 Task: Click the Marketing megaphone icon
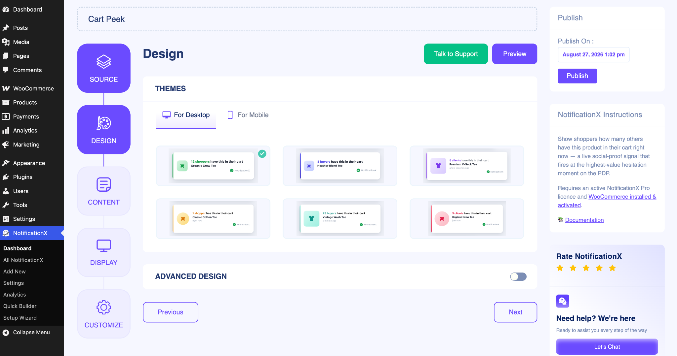pyautogui.click(x=6, y=145)
